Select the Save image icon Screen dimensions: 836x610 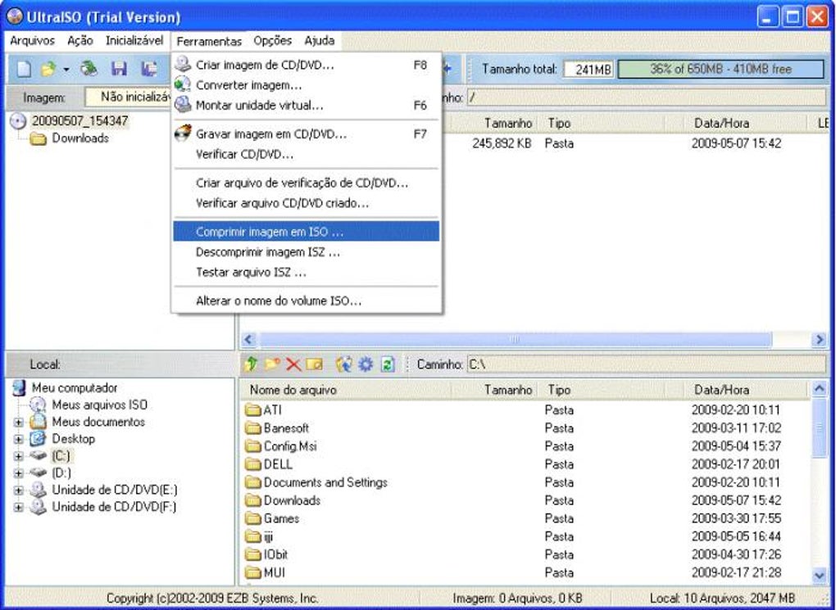point(120,69)
